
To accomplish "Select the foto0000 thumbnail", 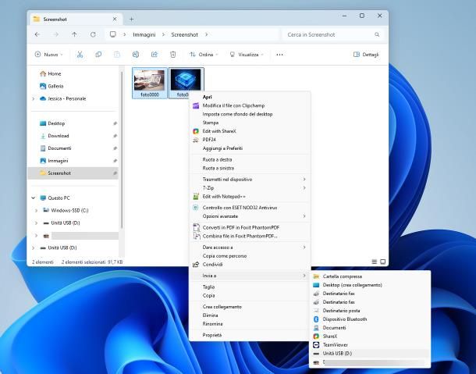I will click(x=150, y=83).
